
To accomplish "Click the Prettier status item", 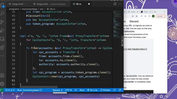I will point(105,90).
